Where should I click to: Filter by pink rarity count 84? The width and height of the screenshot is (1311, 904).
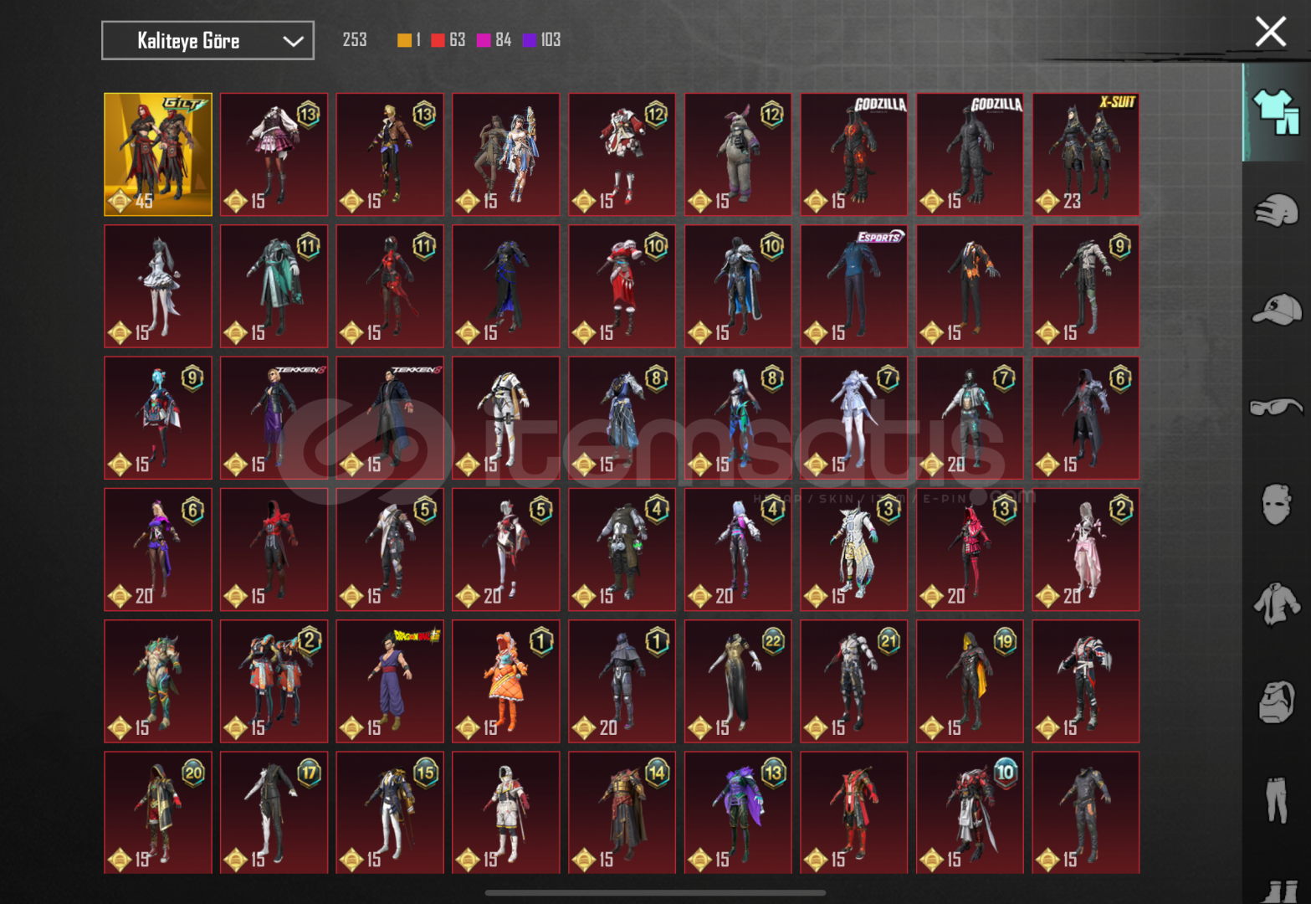point(494,40)
